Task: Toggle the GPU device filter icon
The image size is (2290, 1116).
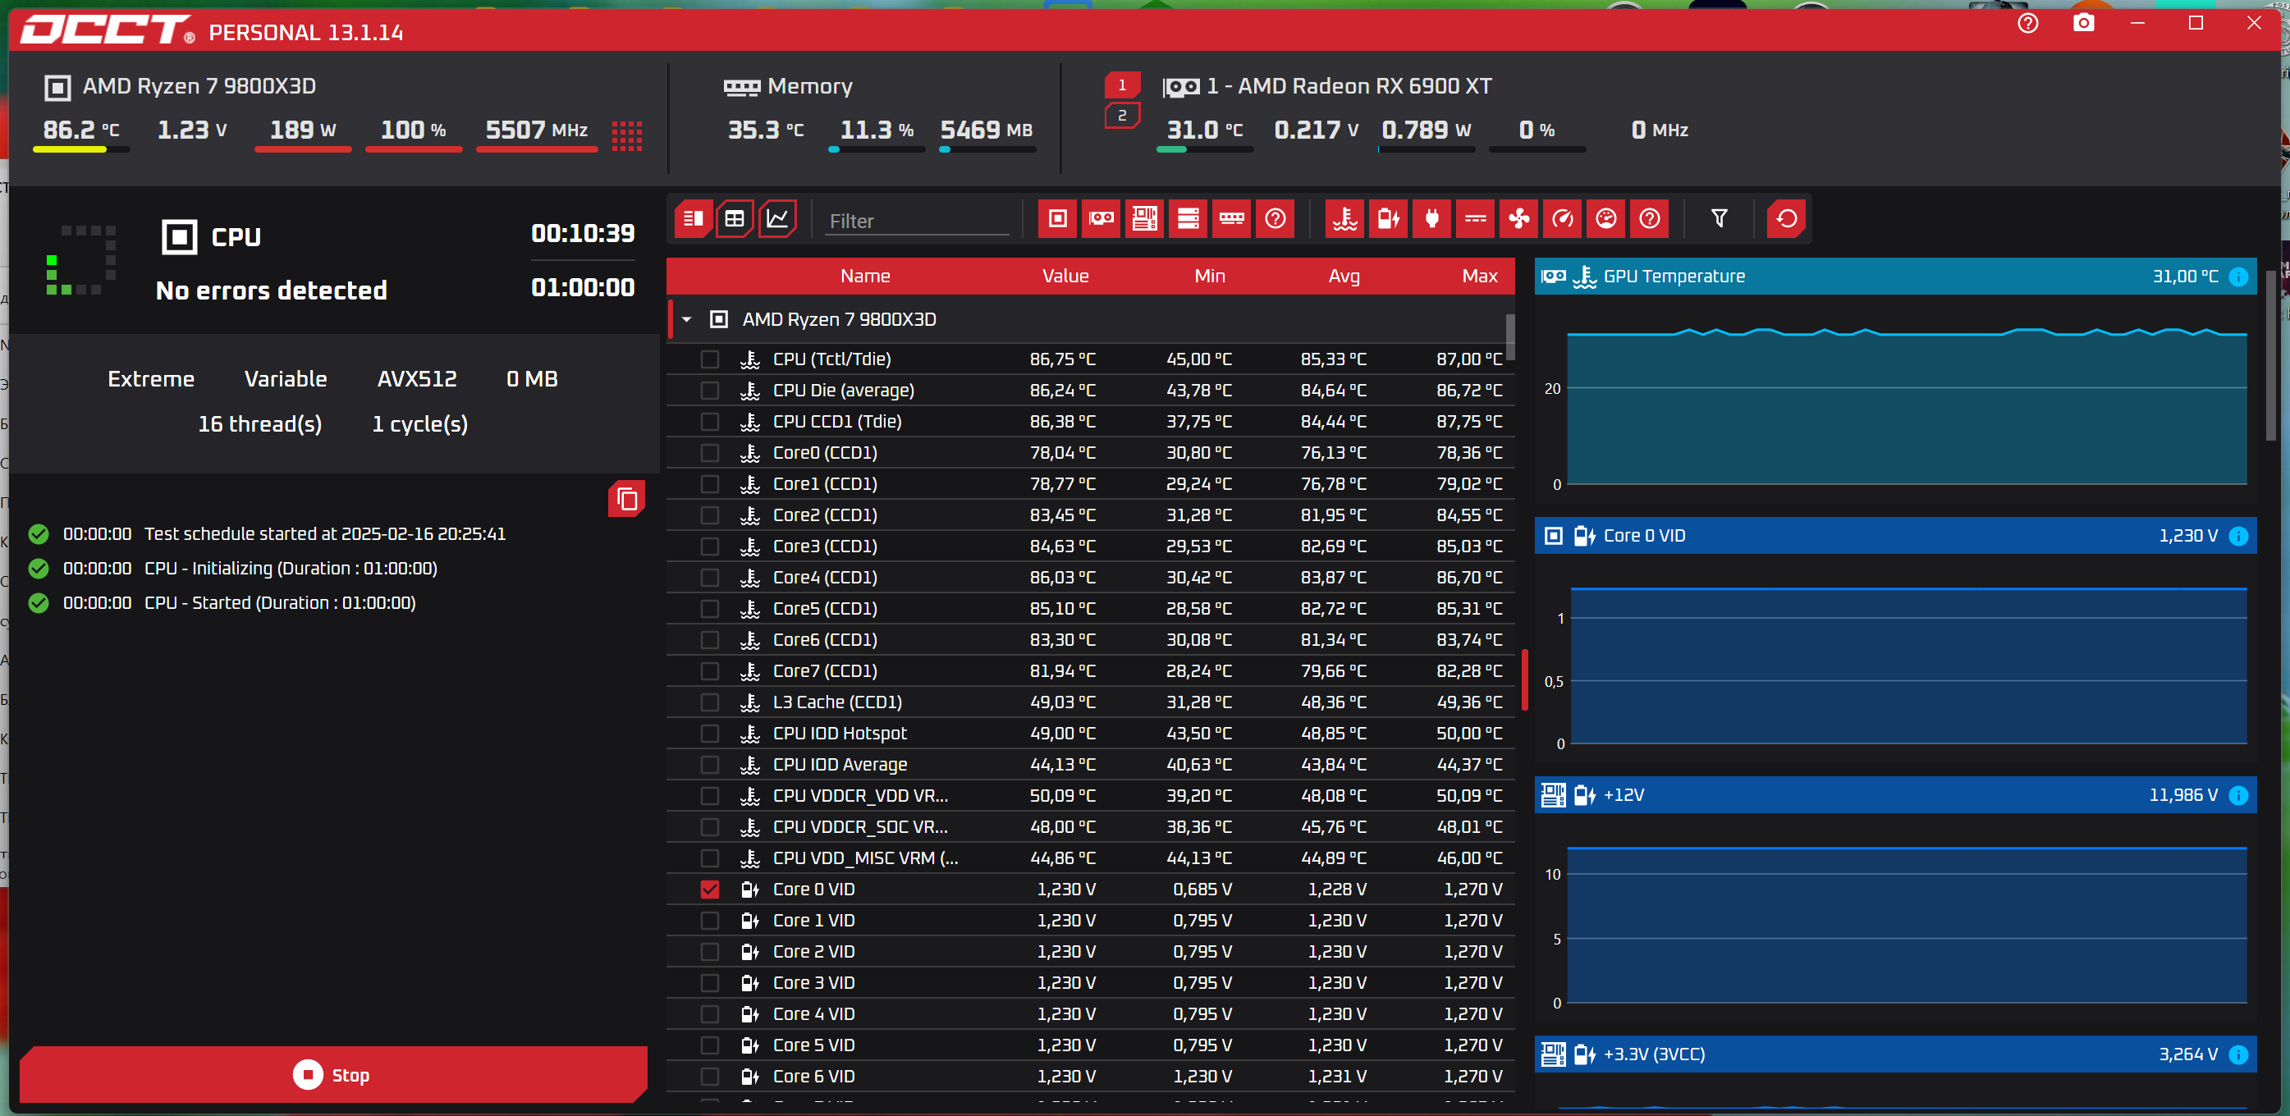Action: [x=1101, y=218]
